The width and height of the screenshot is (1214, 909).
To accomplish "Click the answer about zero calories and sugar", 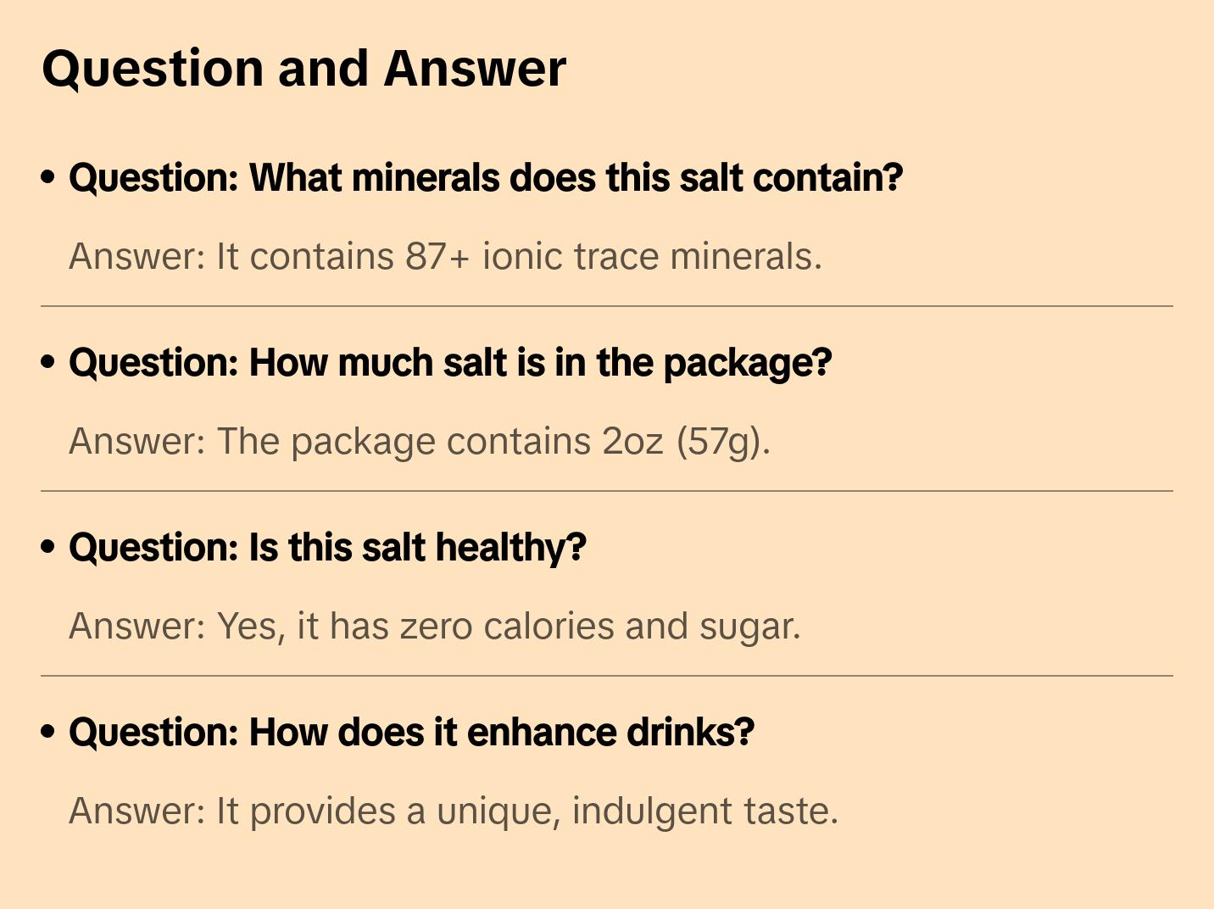I will point(434,626).
